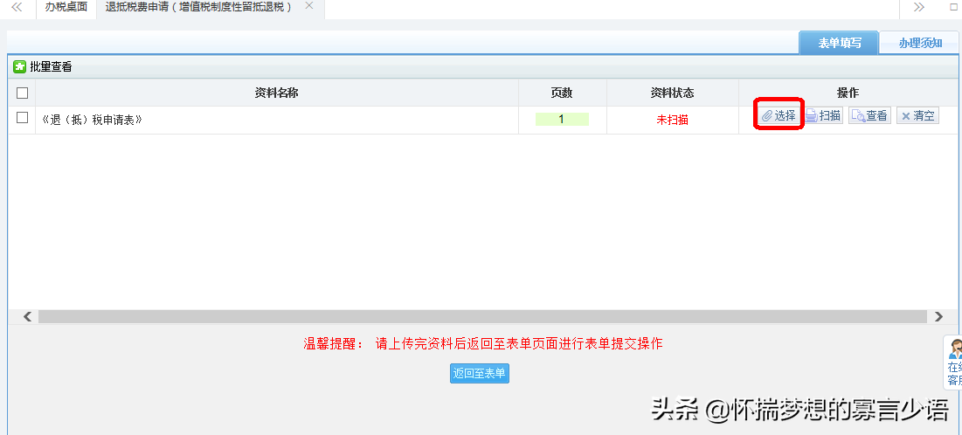Click the 查看 magnifier view button
Viewport: 962px width, 435px height.
869,115
